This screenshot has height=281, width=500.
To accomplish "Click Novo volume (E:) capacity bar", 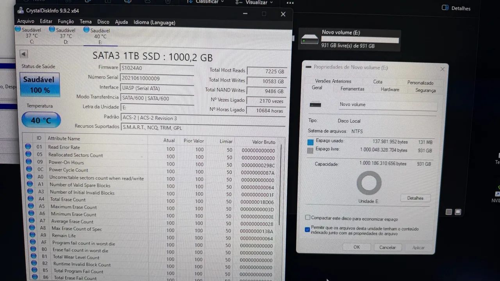I will [x=360, y=40].
